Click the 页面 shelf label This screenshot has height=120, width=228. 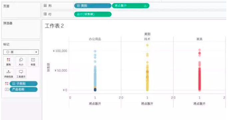[x=6, y=6]
